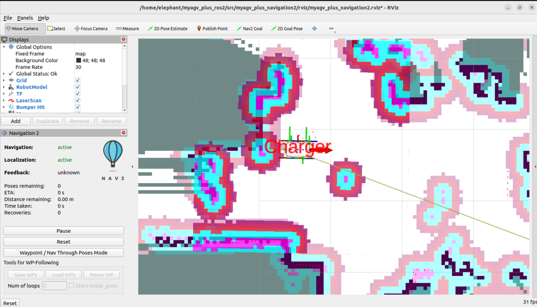Image resolution: width=537 pixels, height=307 pixels.
Task: Click the Background Color swatch
Action: click(x=78, y=60)
